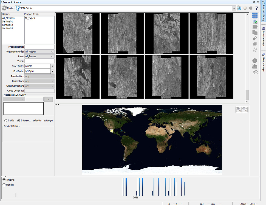The height and width of the screenshot is (205, 266).
Task: Open the Acquisition Mode All_Modes dropdown
Action: (52, 52)
